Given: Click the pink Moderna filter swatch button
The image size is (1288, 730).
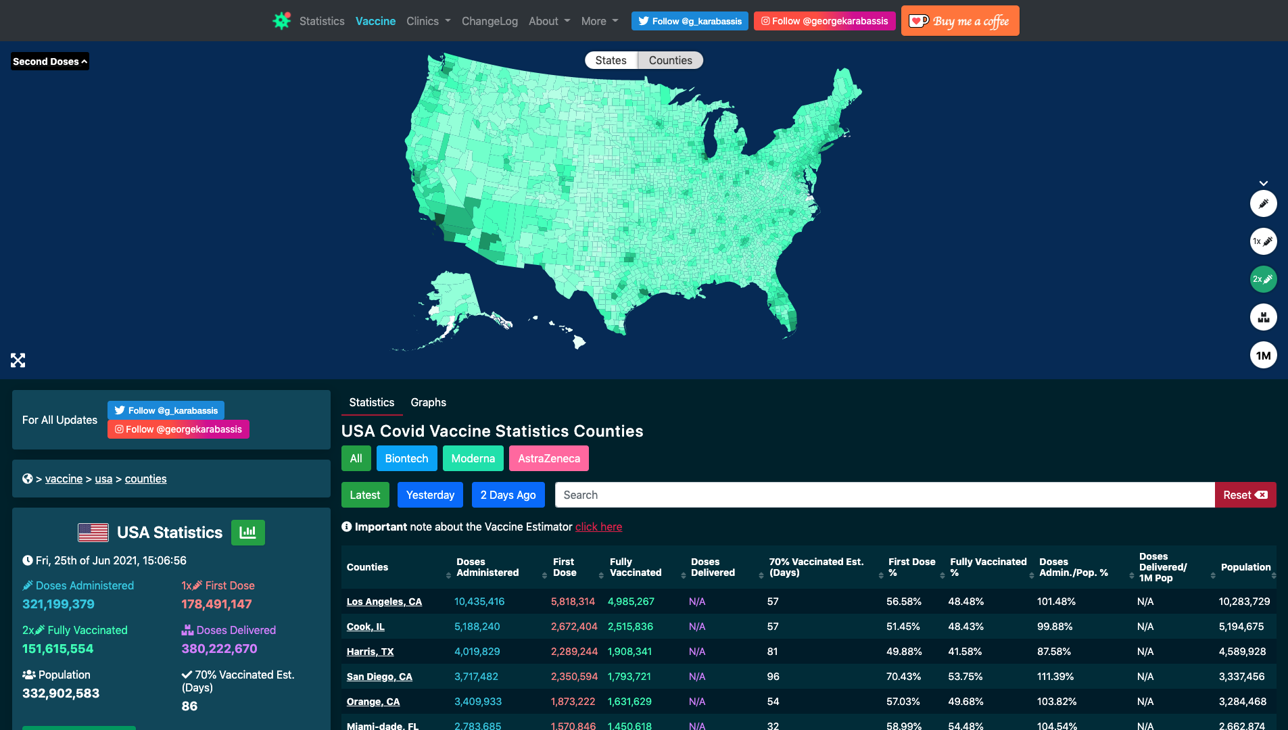Looking at the screenshot, I should pos(473,458).
